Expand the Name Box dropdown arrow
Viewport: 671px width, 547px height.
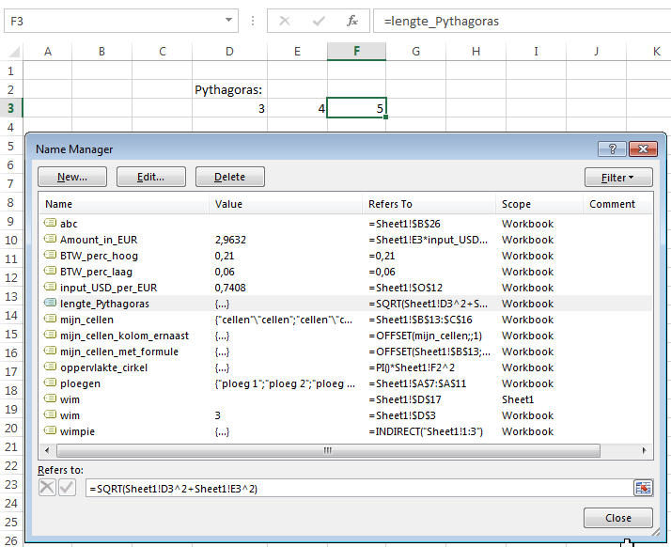tap(229, 20)
